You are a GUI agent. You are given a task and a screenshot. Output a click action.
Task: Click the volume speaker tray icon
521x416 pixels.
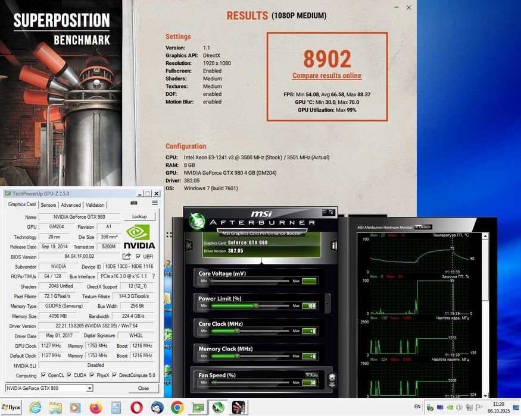pyautogui.click(x=460, y=407)
